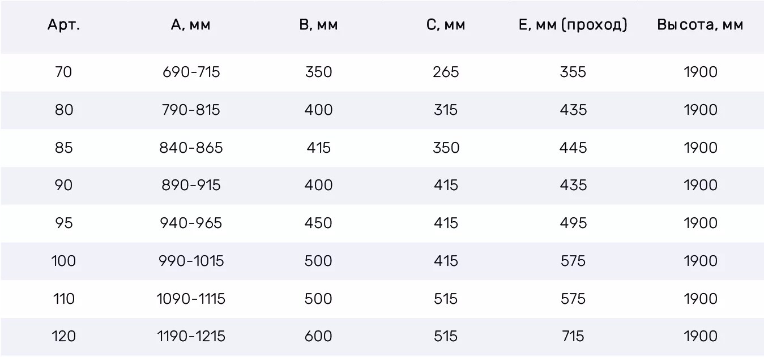The width and height of the screenshot is (764, 357).
Task: Click the "А, мм" column header
Action: (191, 25)
